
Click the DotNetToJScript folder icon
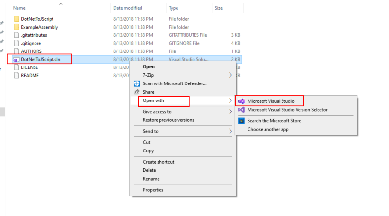pyautogui.click(x=16, y=19)
